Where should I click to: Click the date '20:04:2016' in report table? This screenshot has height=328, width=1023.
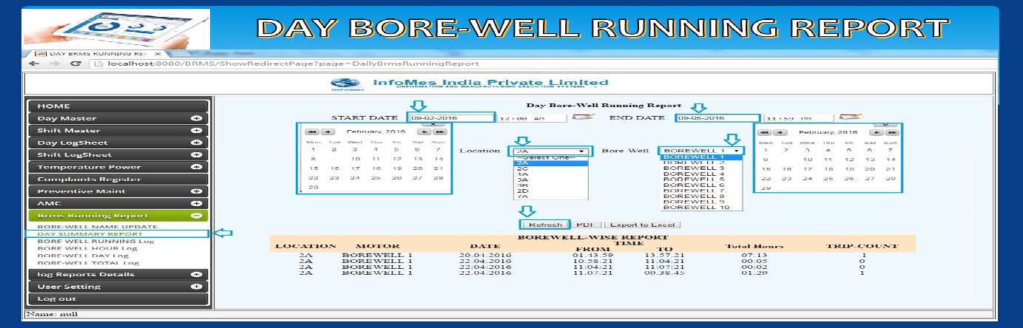click(485, 255)
